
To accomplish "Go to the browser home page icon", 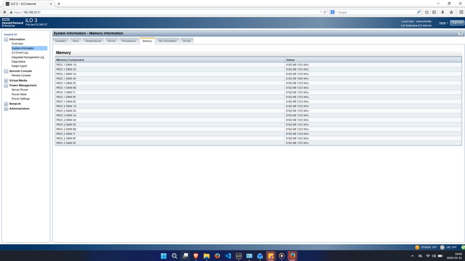I will click(x=451, y=12).
